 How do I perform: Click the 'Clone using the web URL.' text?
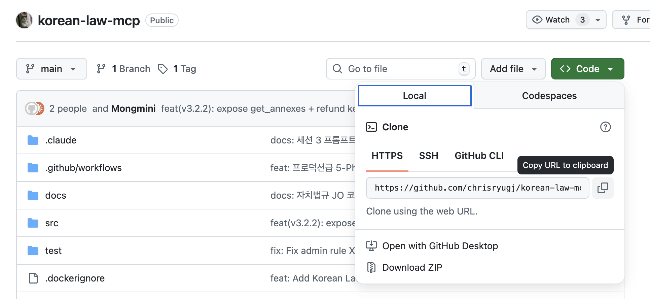[x=422, y=211]
